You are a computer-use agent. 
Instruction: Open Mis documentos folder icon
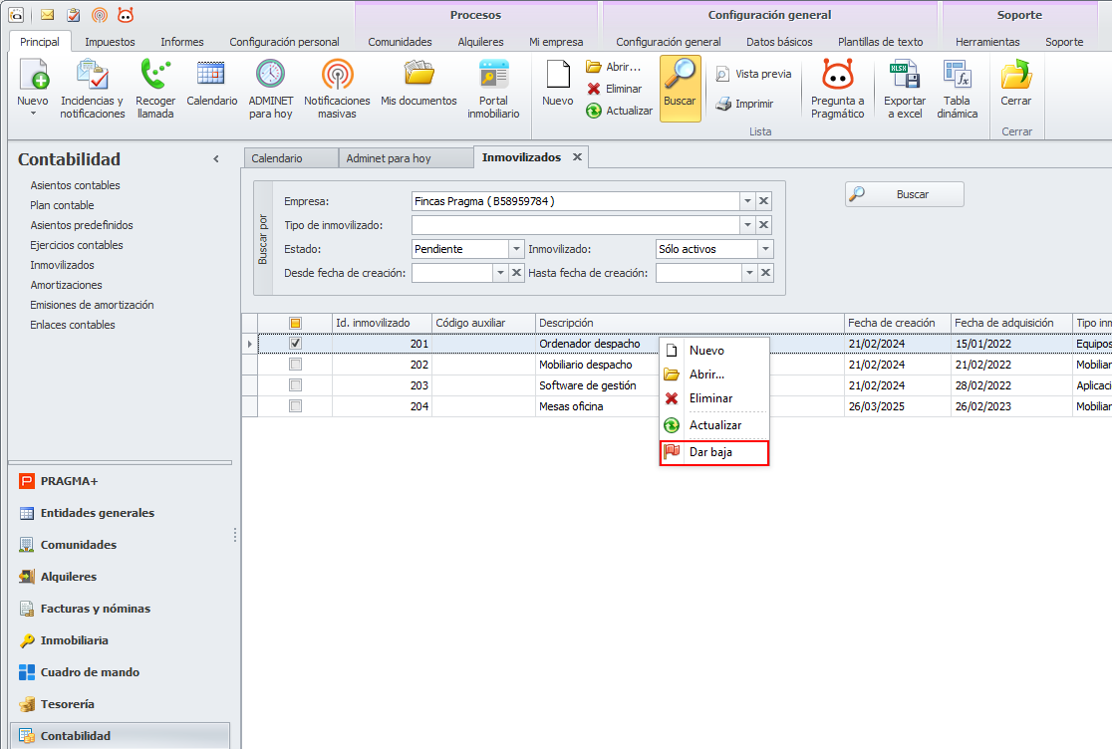418,76
